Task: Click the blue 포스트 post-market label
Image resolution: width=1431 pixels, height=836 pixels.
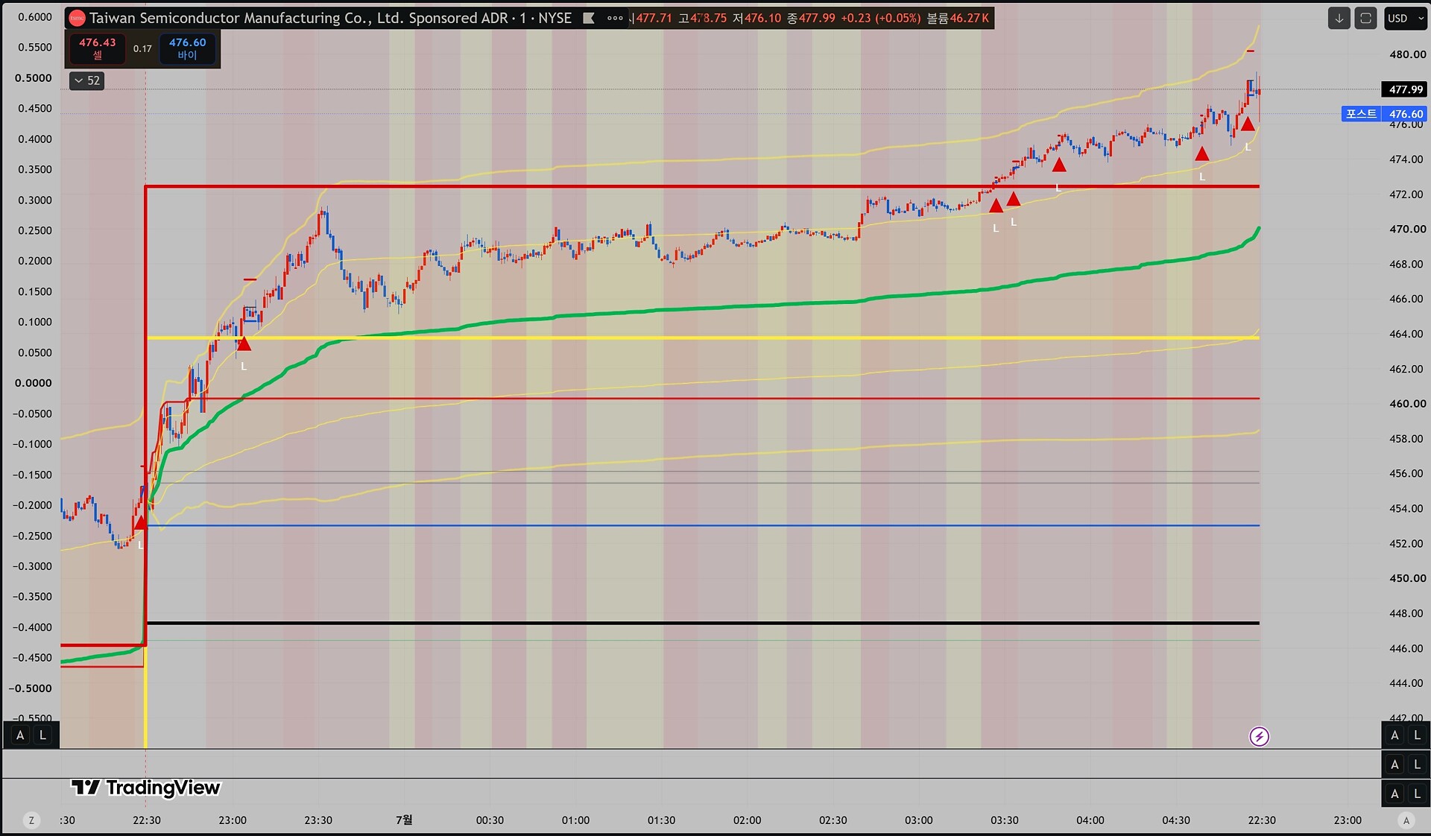Action: click(x=1361, y=114)
